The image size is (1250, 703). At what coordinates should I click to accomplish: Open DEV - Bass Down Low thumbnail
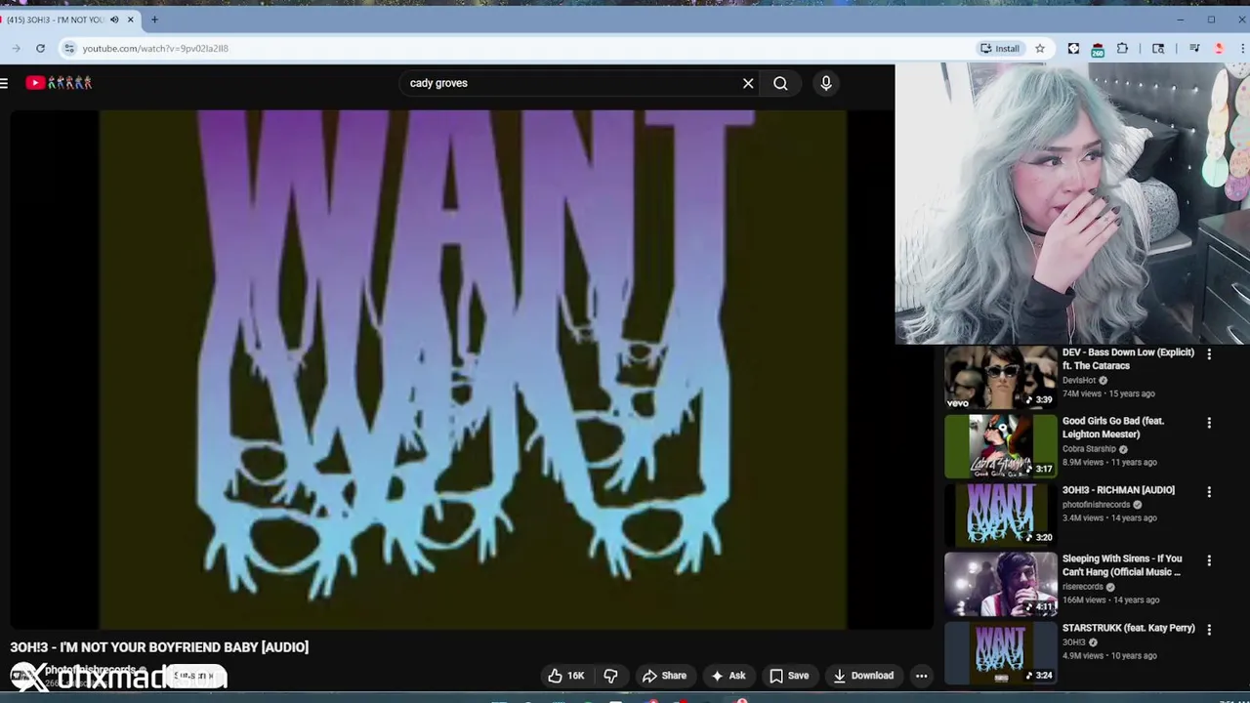pos(1000,377)
